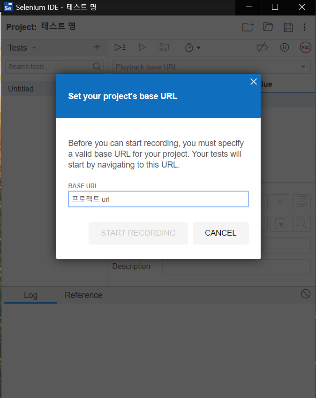This screenshot has width=316, height=398.
Task: Switch to the Reference tab
Action: (83, 295)
